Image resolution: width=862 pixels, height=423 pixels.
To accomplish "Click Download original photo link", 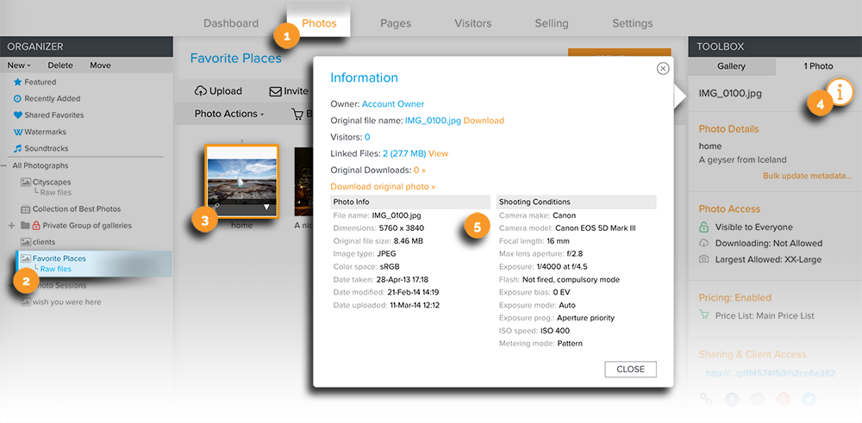I will click(x=383, y=187).
